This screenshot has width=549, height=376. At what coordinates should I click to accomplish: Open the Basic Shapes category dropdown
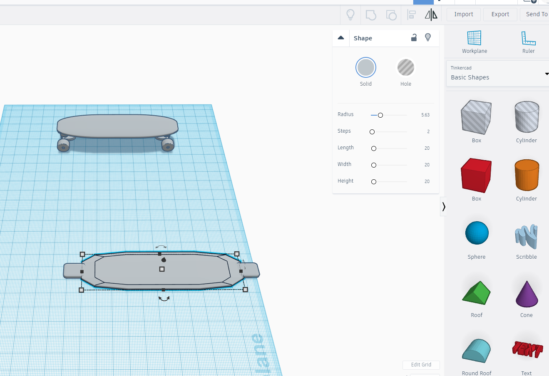(498, 74)
